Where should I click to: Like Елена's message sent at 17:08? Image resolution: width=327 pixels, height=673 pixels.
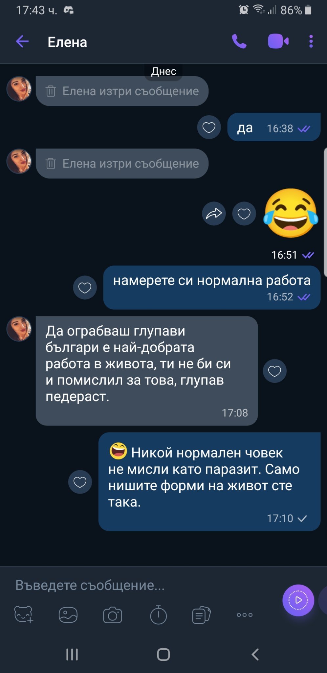[x=274, y=371]
